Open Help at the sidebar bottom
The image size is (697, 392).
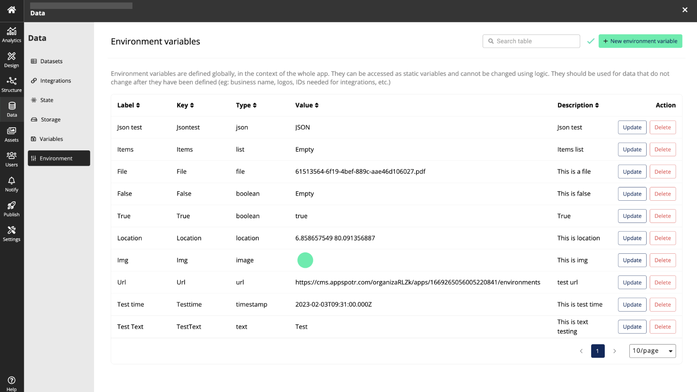tap(12, 383)
